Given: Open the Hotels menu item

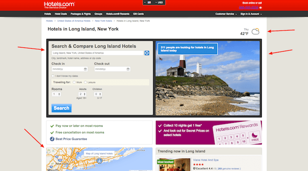Looking at the screenshot, I should tap(47, 14).
